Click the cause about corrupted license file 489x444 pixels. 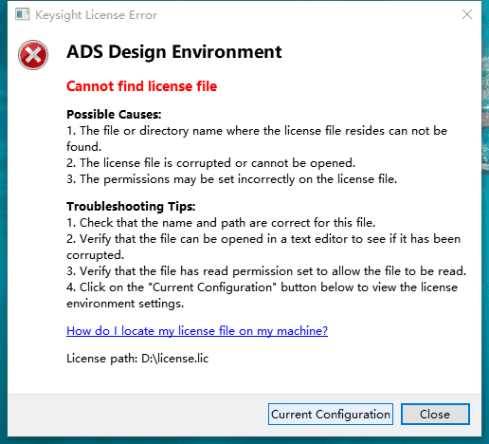(211, 163)
